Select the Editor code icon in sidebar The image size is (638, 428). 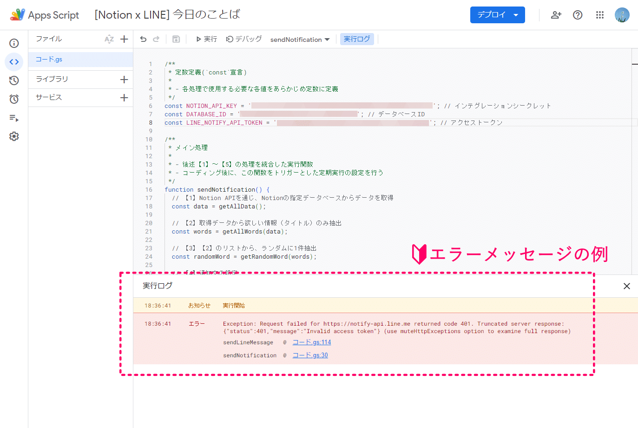click(14, 62)
